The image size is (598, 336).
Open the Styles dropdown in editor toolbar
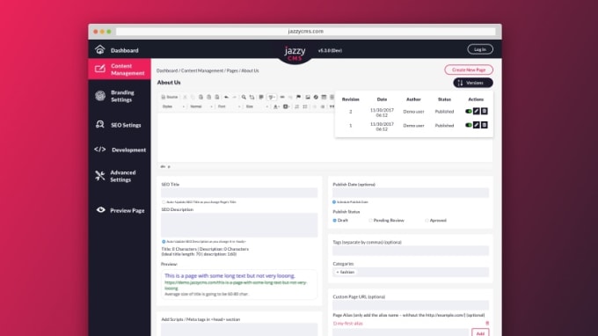pyautogui.click(x=174, y=106)
